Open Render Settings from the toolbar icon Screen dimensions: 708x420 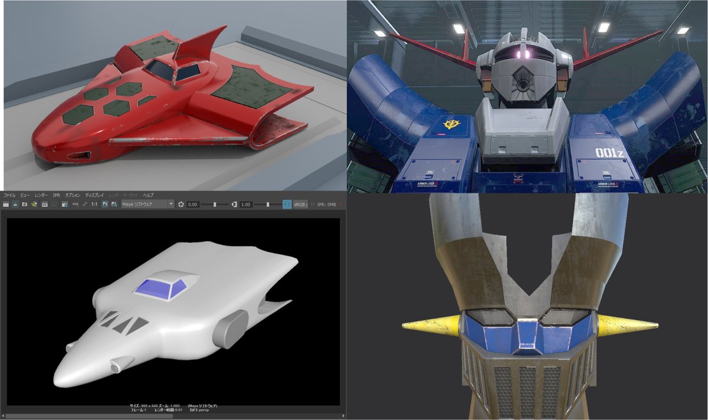point(65,204)
